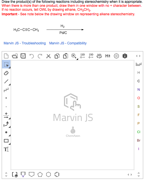The image size is (146, 180).
Task: Click the cut scissors icon
Action: pyautogui.click(x=48, y=56)
